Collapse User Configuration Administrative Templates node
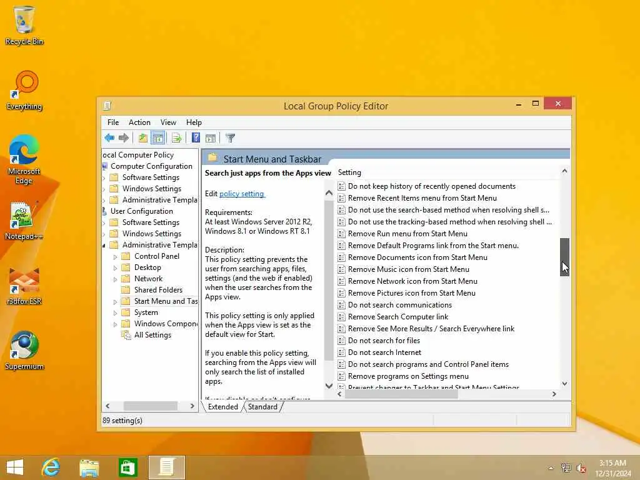The width and height of the screenshot is (640, 480). pyautogui.click(x=104, y=246)
